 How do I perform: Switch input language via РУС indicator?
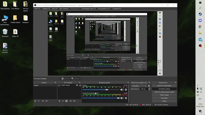click(200, 99)
